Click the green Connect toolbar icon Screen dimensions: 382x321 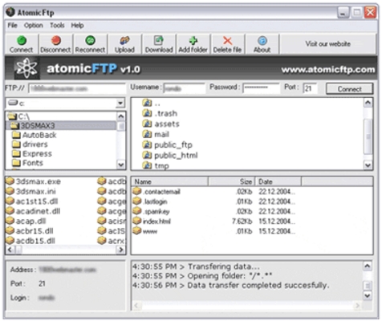point(22,40)
